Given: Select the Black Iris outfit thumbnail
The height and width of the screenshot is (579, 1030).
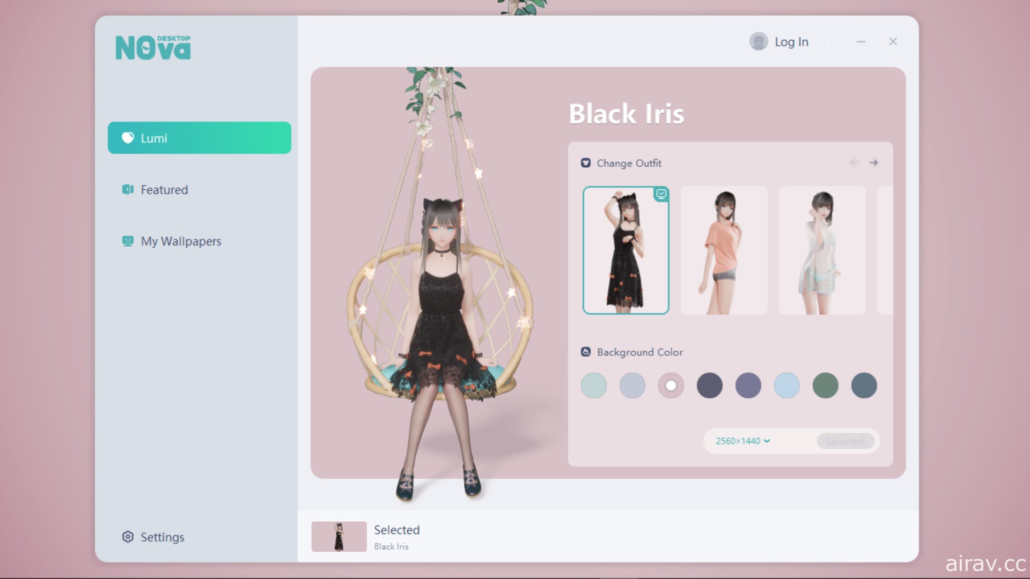Looking at the screenshot, I should tap(626, 249).
